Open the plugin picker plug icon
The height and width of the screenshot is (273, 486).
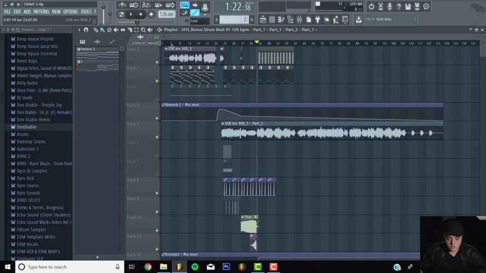click(x=318, y=20)
